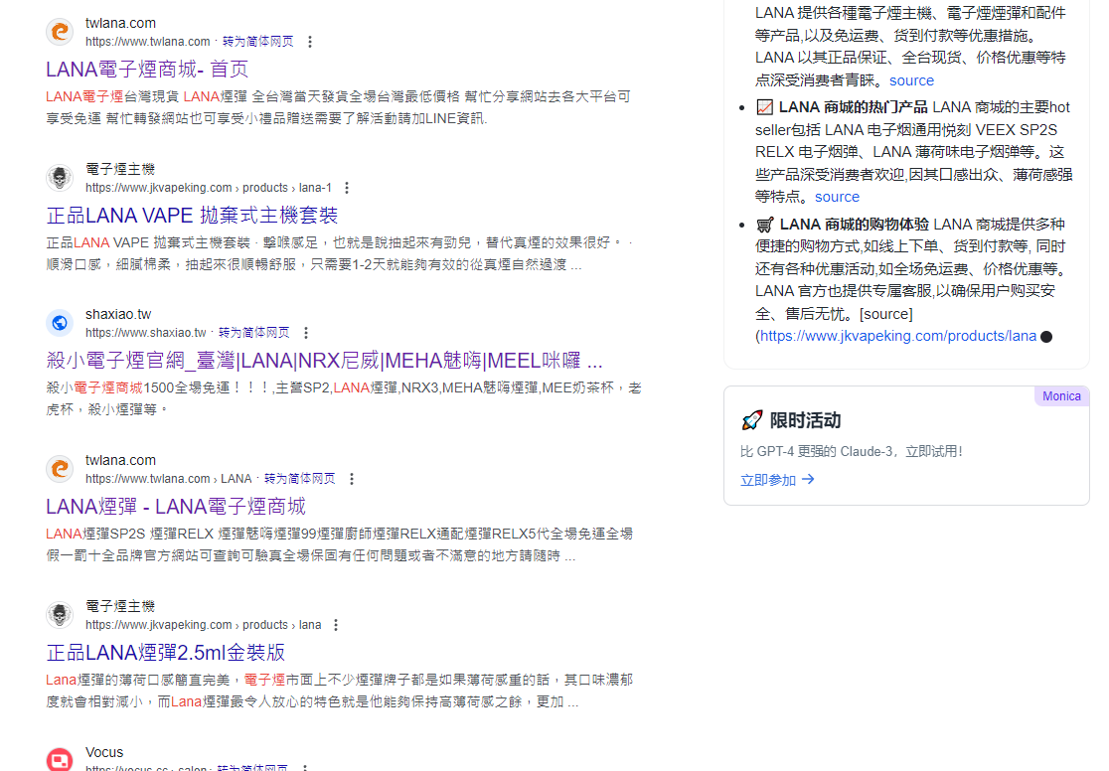Viewport: 1109px width, 771px height.
Task: Click 转为简体网页 beside twlana.com › LANA
Action: click(x=300, y=479)
